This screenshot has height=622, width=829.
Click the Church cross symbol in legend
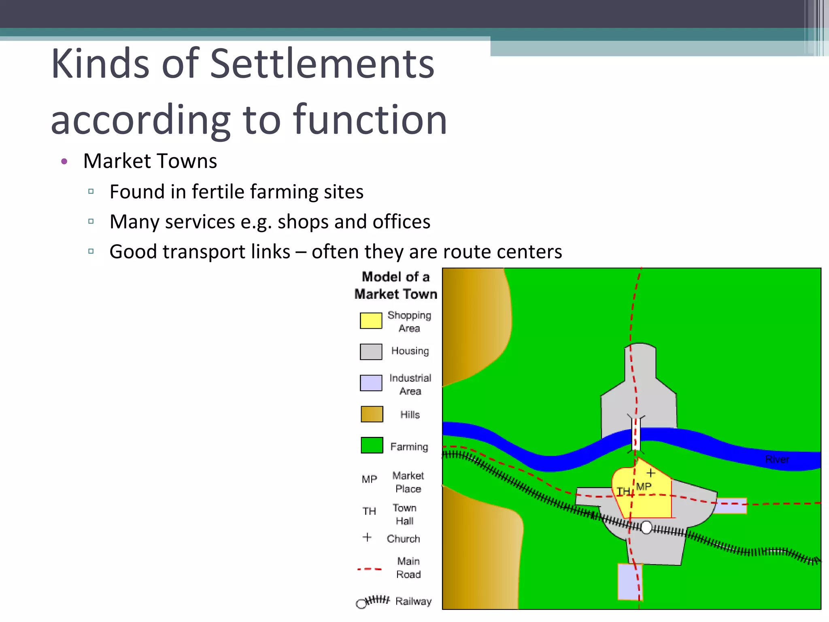(367, 537)
